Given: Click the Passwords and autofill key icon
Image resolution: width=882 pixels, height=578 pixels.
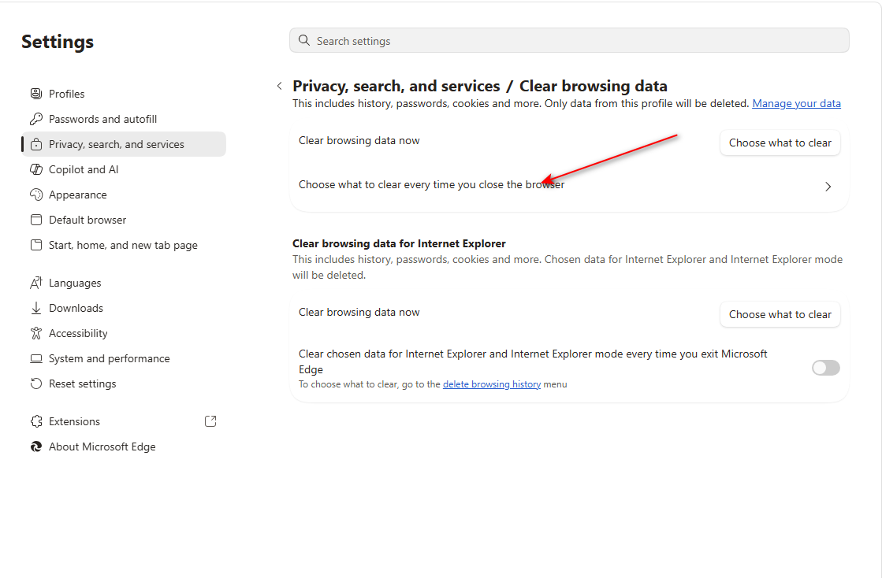Looking at the screenshot, I should pos(36,119).
